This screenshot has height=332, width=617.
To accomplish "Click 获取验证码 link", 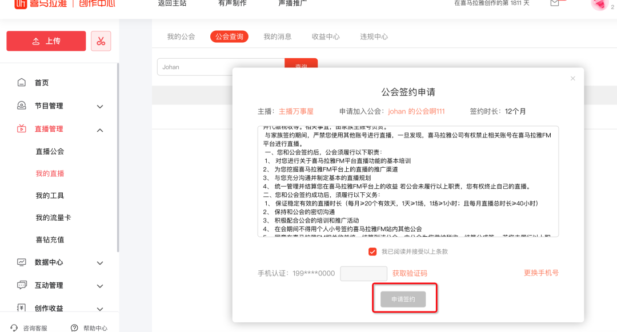I will tap(410, 273).
